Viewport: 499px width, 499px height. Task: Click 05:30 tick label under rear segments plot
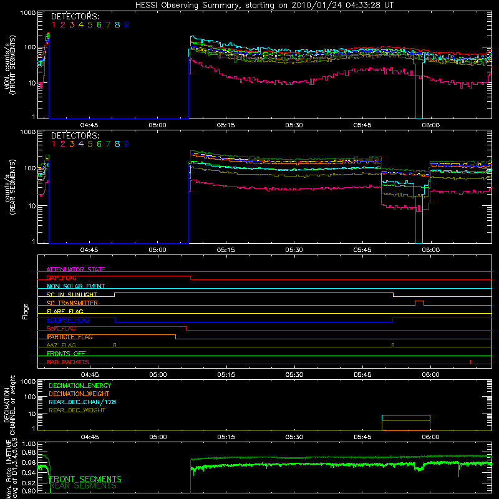point(294,250)
